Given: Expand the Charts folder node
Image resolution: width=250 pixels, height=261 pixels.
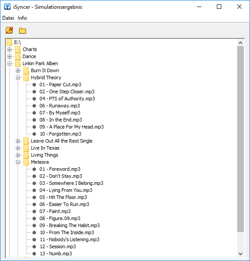Looking at the screenshot, I should 10,49.
